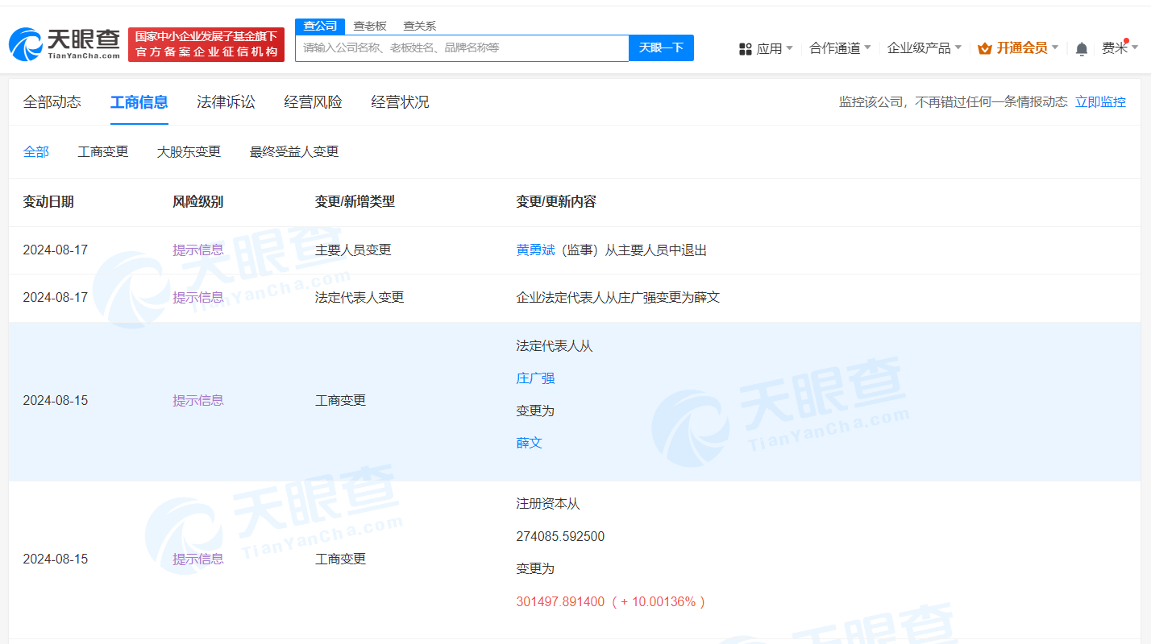Open the 法律诉讼 tab
The image size is (1151, 644).
click(x=226, y=102)
